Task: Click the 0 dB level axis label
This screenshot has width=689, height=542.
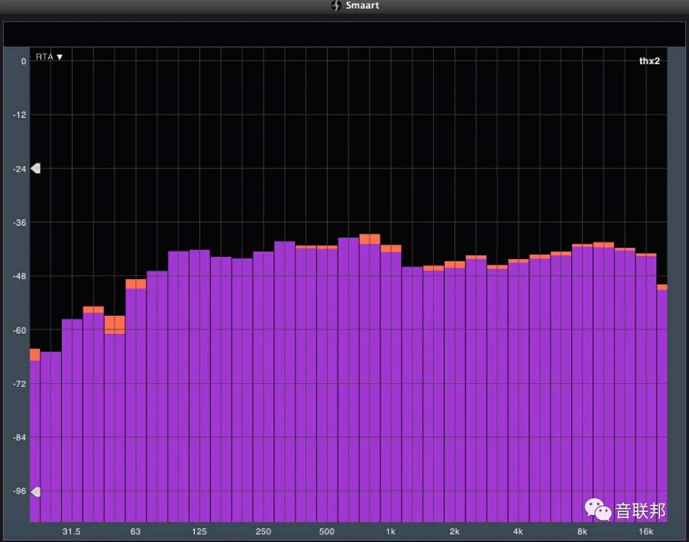Action: [x=23, y=61]
